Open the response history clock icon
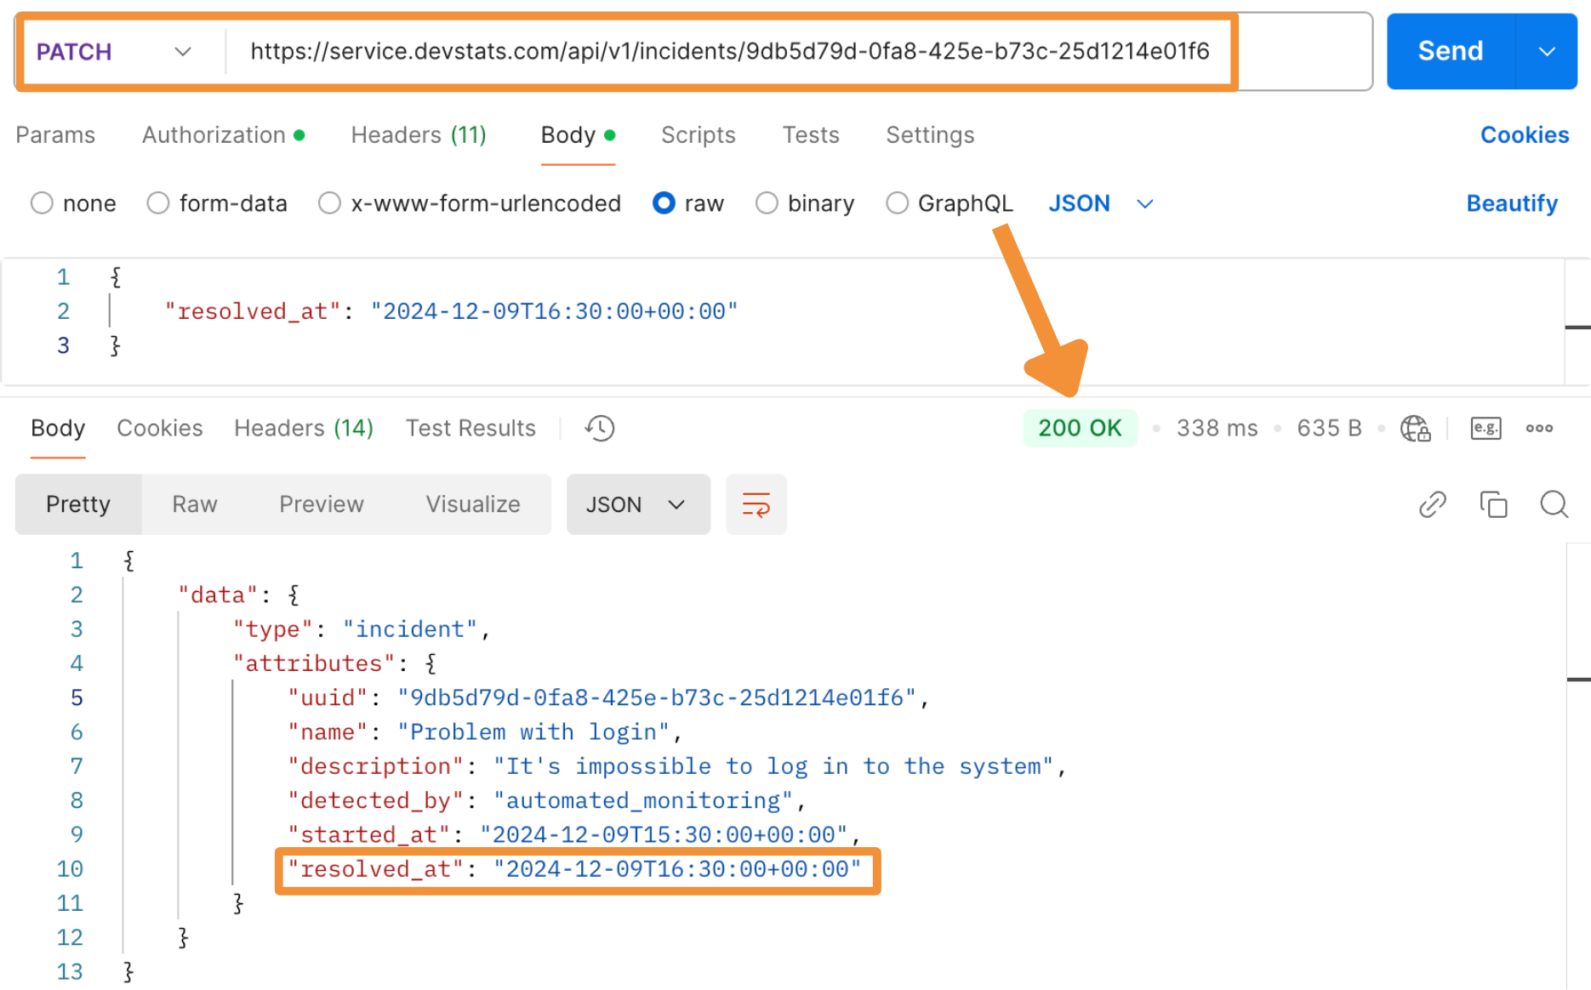This screenshot has height=990, width=1591. tap(600, 428)
